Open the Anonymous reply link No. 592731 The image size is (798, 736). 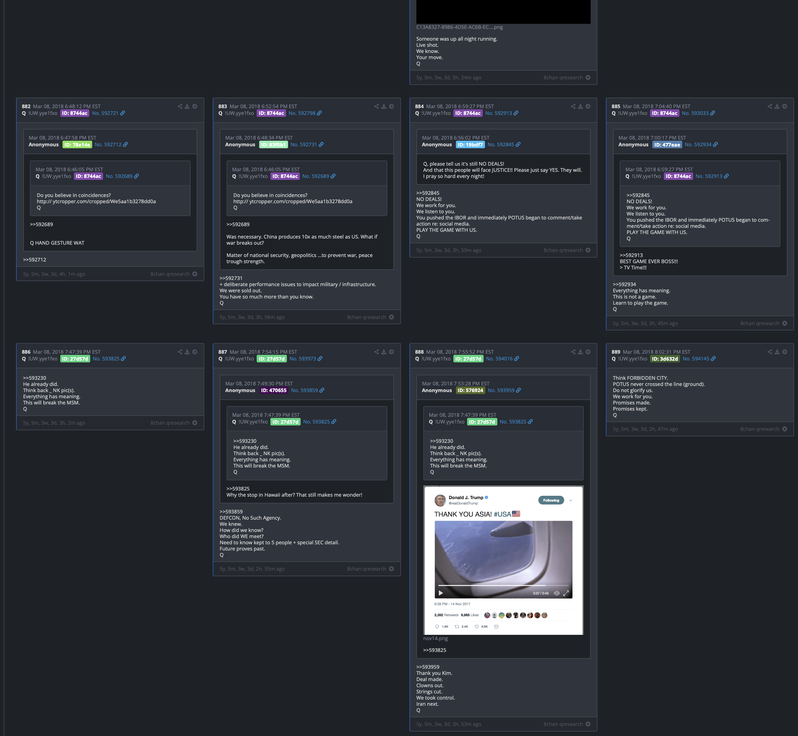[x=307, y=145]
